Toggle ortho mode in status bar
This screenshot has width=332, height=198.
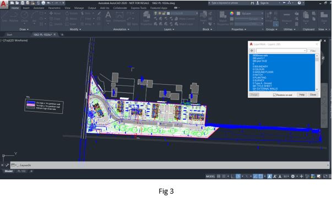tap(233, 176)
